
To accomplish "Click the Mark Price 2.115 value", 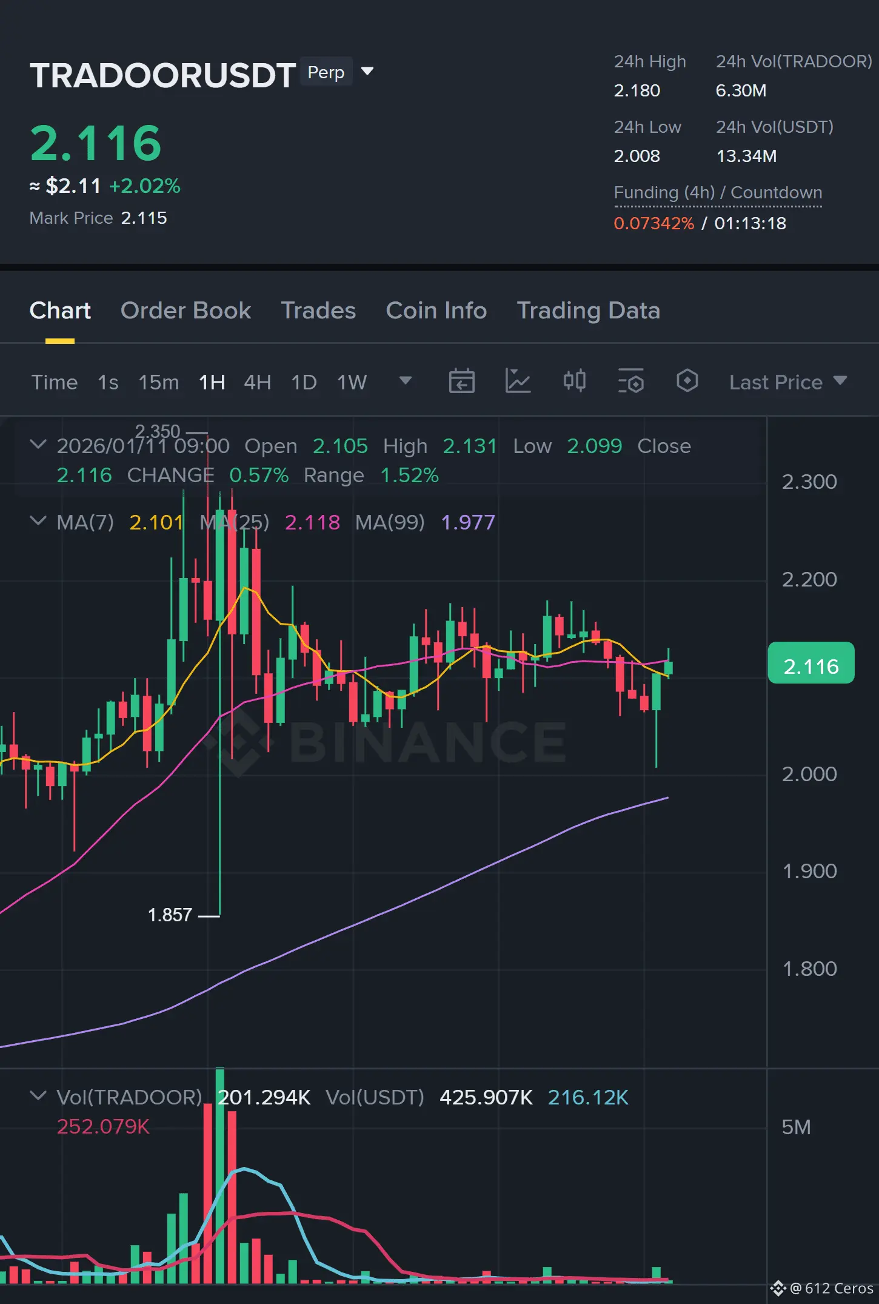I will click(x=144, y=218).
